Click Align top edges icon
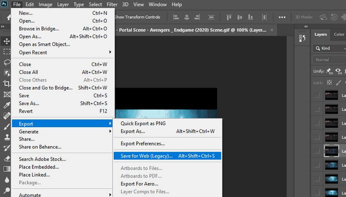 coord(229,17)
